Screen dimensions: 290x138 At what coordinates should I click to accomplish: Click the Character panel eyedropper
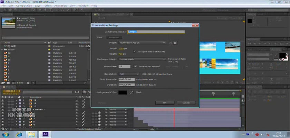[275, 55]
